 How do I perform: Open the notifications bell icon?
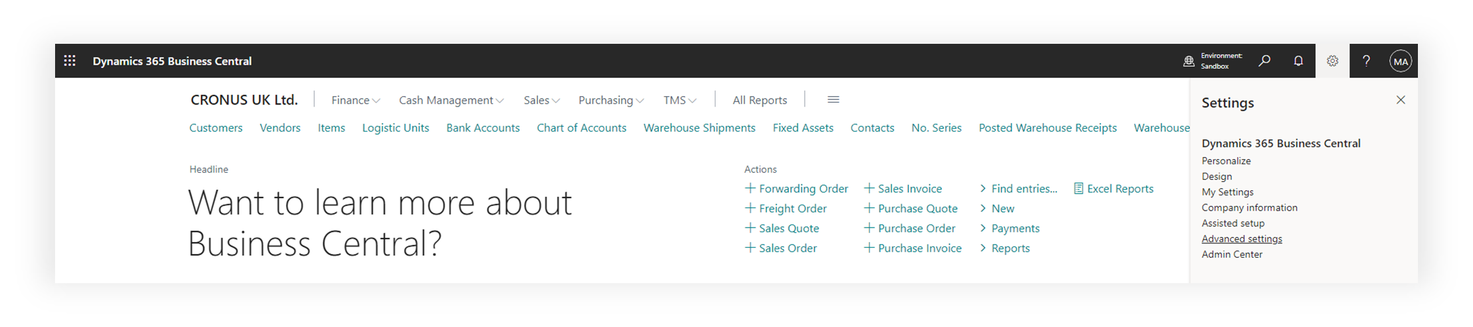[x=1298, y=61]
